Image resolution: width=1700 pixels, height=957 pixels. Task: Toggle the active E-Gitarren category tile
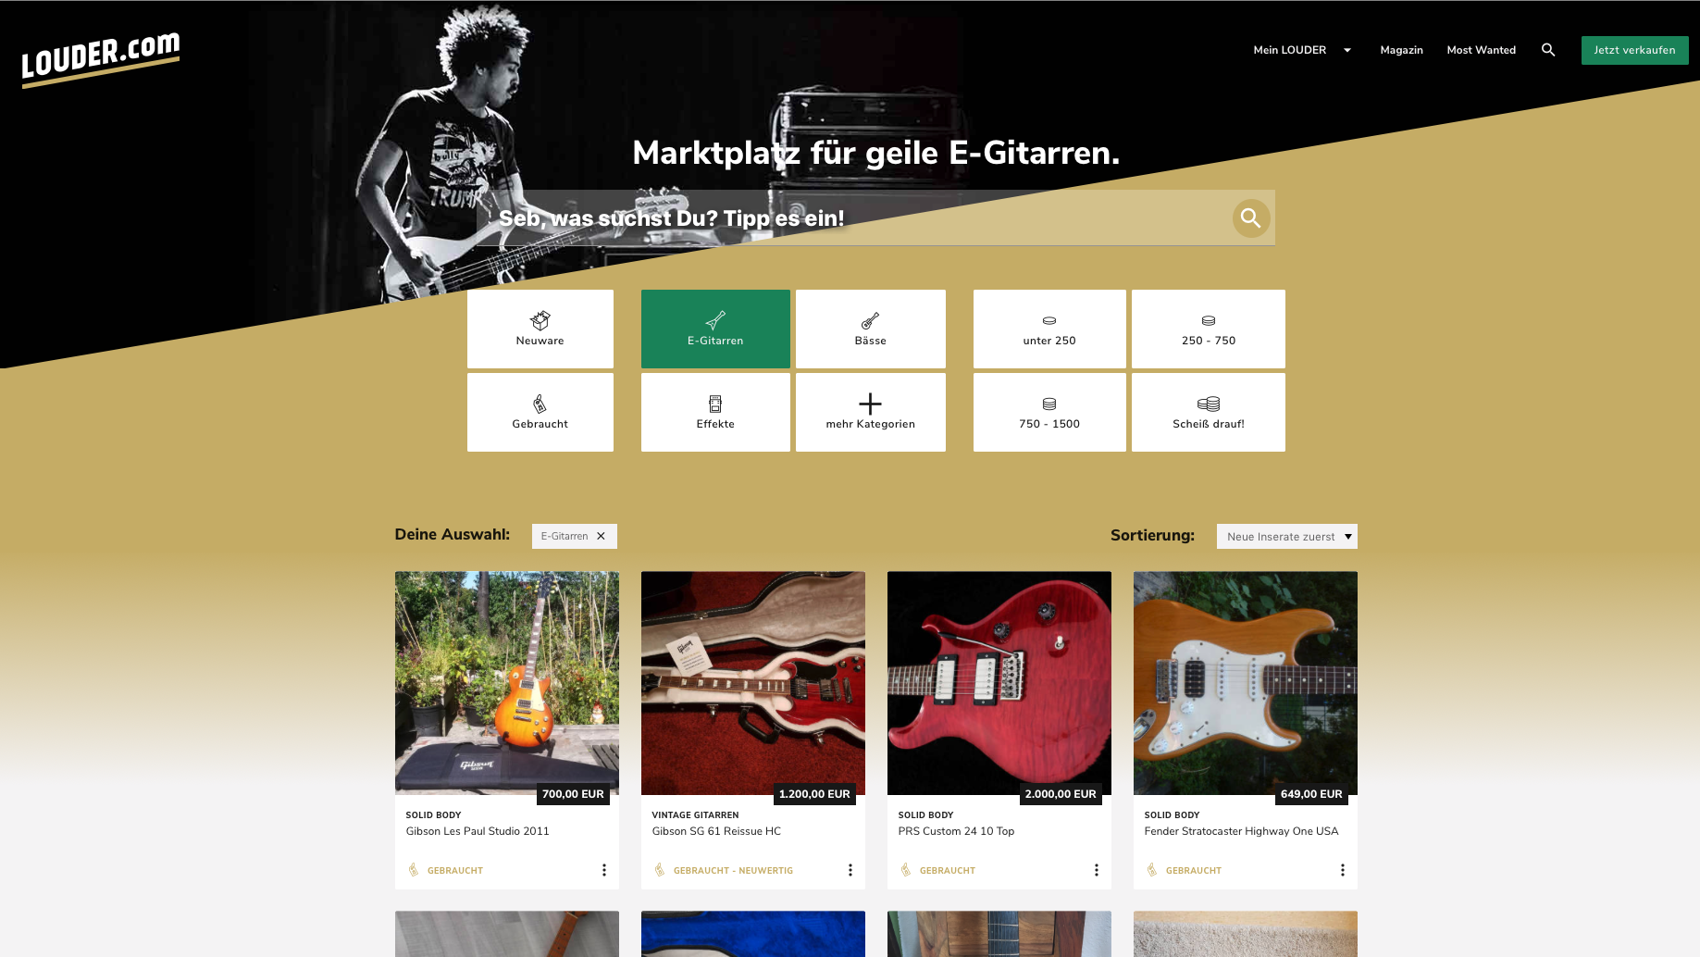715,329
